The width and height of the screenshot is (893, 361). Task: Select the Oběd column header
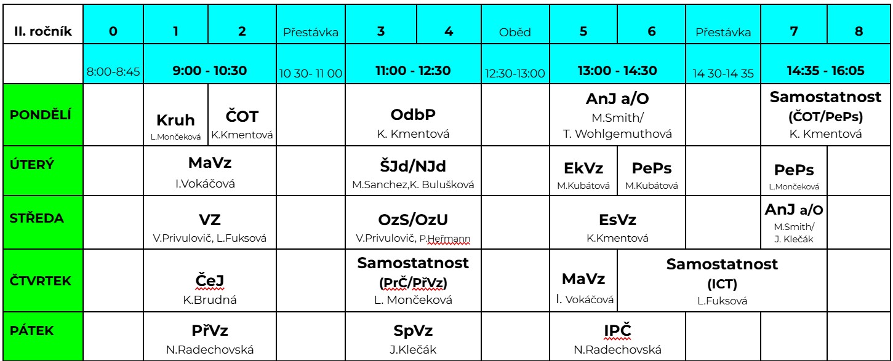coord(515,31)
